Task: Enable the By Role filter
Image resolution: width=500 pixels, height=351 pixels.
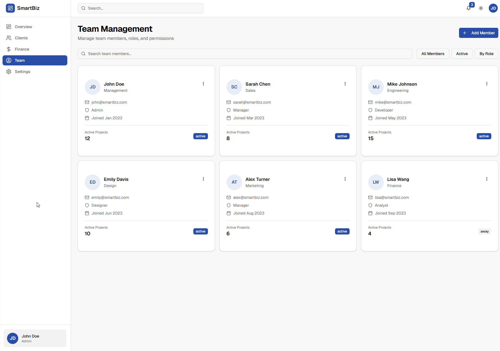Action: coord(486,54)
